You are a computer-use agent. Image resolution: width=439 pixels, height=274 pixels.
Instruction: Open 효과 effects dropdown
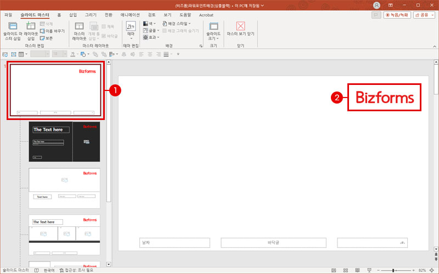pos(151,37)
